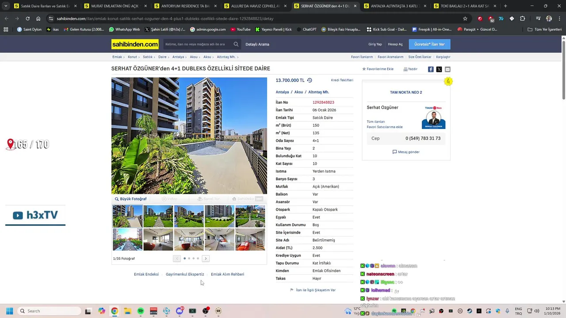Click the sahibinden.com logo

135,44
